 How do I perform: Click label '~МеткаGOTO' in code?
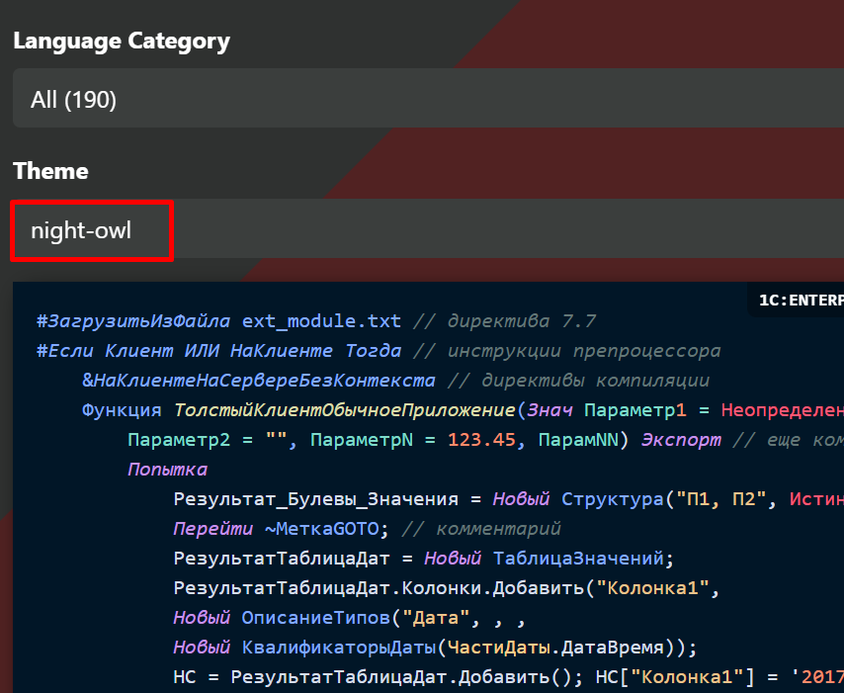click(322, 529)
